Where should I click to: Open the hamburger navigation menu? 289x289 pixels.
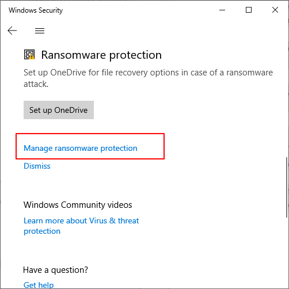point(40,31)
